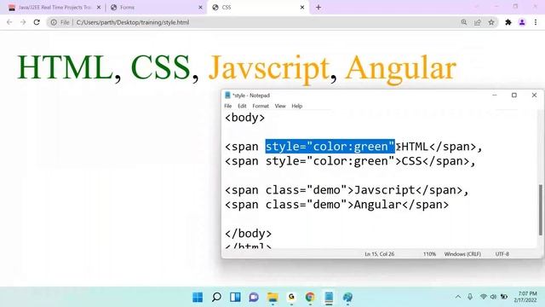
Task: Open Notepad Edit menu
Action: (x=242, y=106)
